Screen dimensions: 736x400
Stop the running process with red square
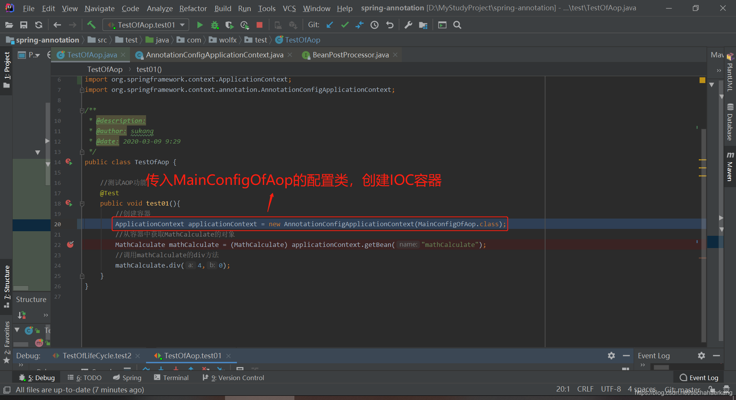[260, 25]
